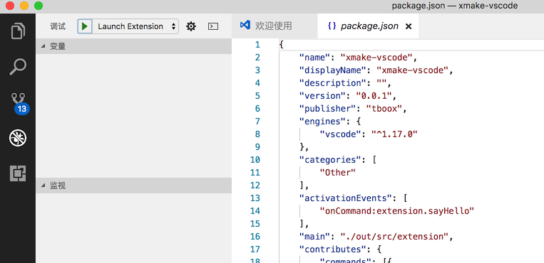Open launch.json with the gear icon
This screenshot has width=544, height=263.
click(x=191, y=26)
